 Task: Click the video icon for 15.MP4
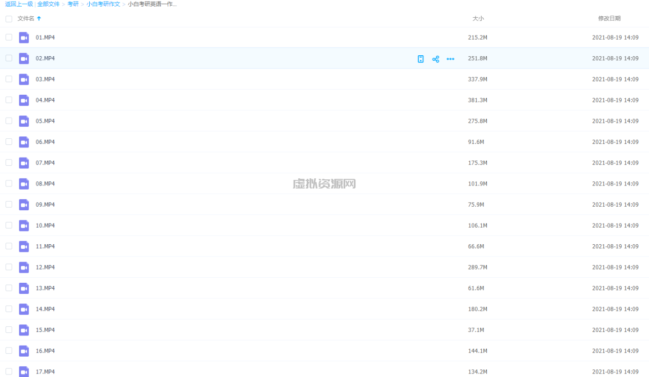click(x=24, y=330)
